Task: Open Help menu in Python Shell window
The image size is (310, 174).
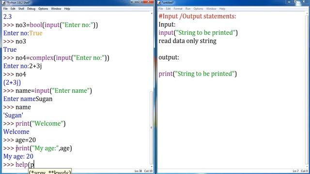Action: point(67,9)
